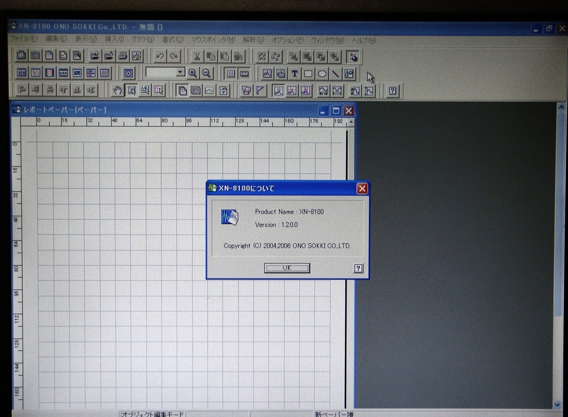The width and height of the screenshot is (568, 417).
Task: Click the folder icon with upward arrow
Action: coord(95,55)
